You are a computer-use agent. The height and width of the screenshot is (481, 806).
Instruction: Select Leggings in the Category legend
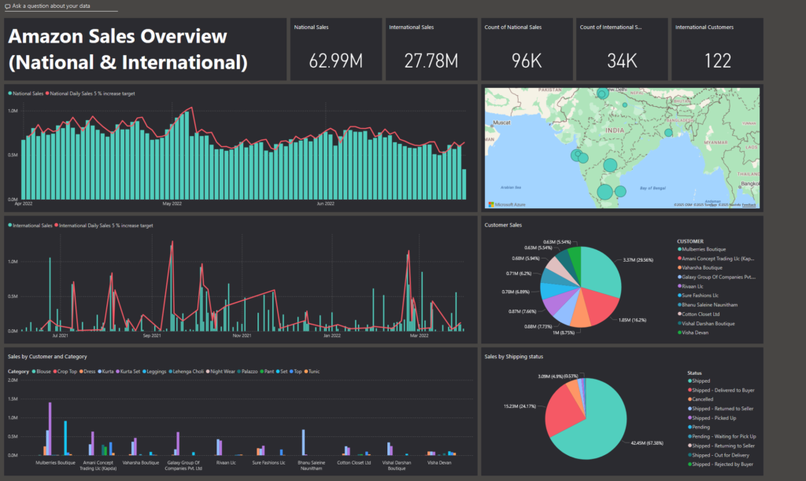click(155, 372)
